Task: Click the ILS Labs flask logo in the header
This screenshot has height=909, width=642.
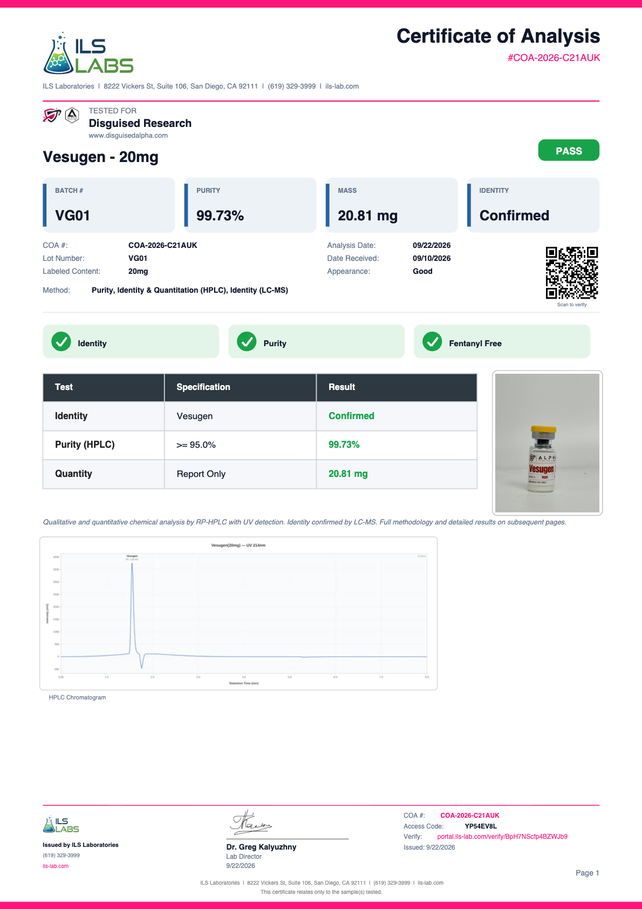Action: pos(88,53)
